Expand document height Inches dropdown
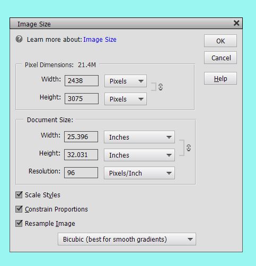The height and width of the screenshot is (266, 256). [x=139, y=155]
